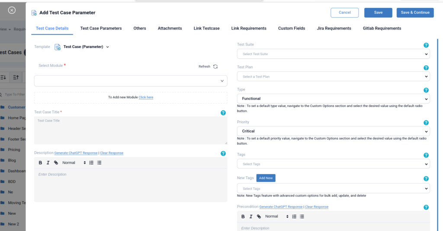This screenshot has height=231, width=443.
Task: Click the help icon next to Test Suite
Action: pos(426,45)
